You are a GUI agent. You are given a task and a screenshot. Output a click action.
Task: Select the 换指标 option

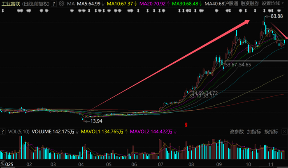point(271,132)
